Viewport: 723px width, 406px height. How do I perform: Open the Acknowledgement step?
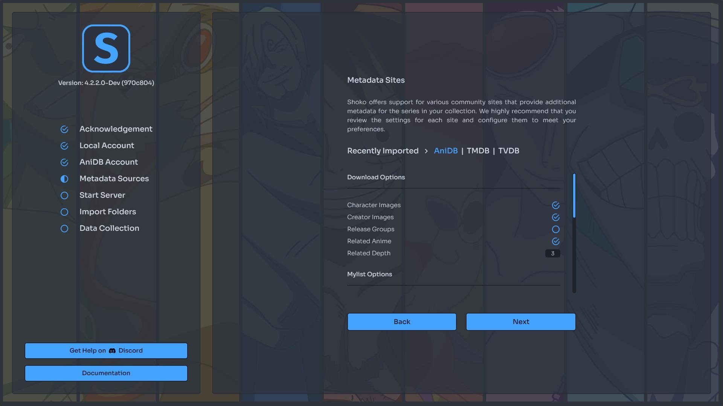(116, 129)
